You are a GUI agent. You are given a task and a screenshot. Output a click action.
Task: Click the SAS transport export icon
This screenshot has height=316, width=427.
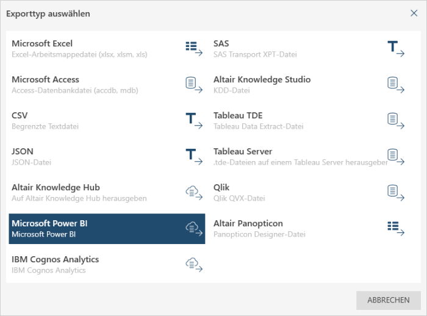[x=395, y=48]
